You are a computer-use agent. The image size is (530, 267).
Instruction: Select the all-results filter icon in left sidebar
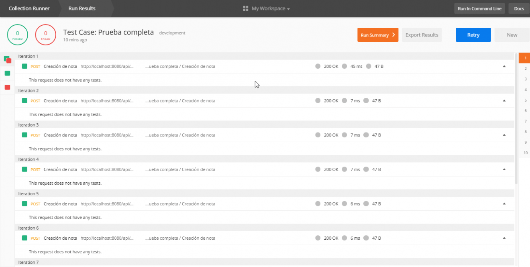coord(7,59)
